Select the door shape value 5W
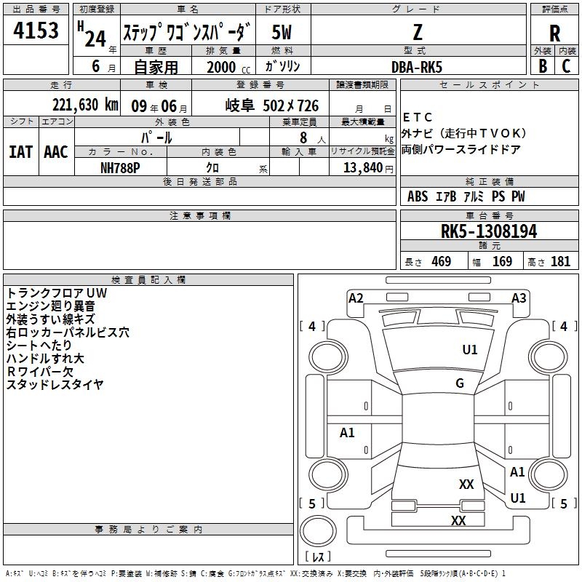 tap(282, 32)
